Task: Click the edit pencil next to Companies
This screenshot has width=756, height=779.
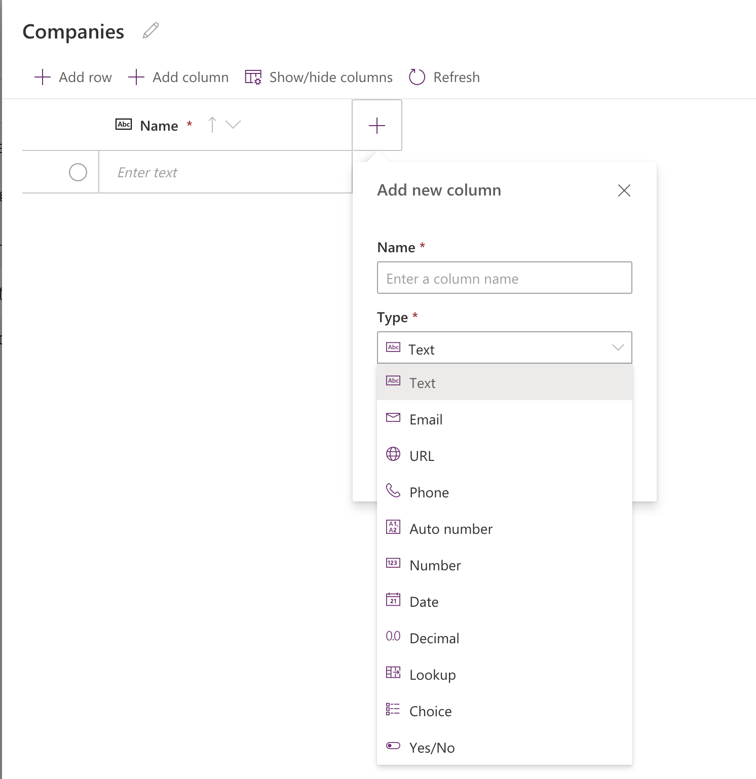Action: click(149, 31)
